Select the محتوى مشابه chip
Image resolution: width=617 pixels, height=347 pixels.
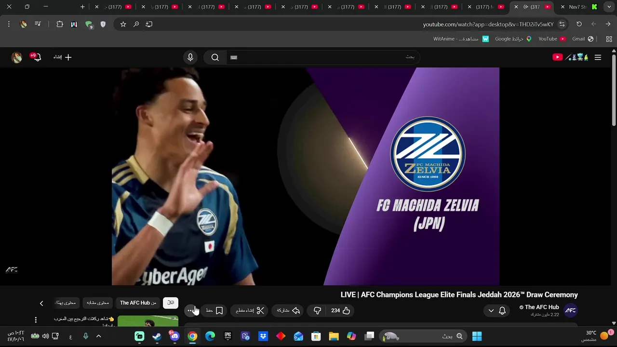[98, 303]
